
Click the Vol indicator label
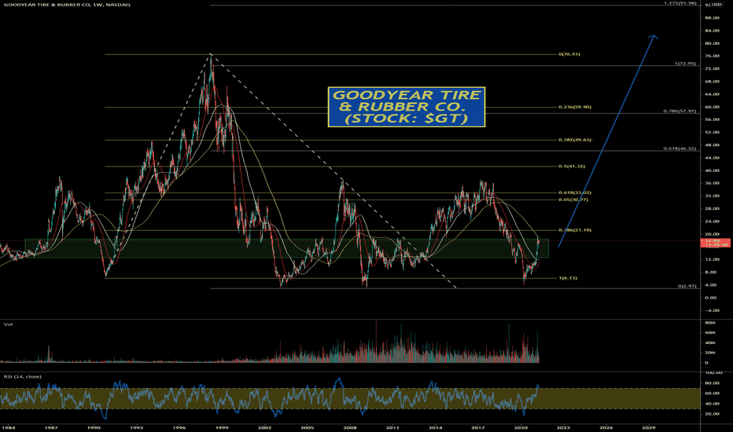tap(8, 324)
